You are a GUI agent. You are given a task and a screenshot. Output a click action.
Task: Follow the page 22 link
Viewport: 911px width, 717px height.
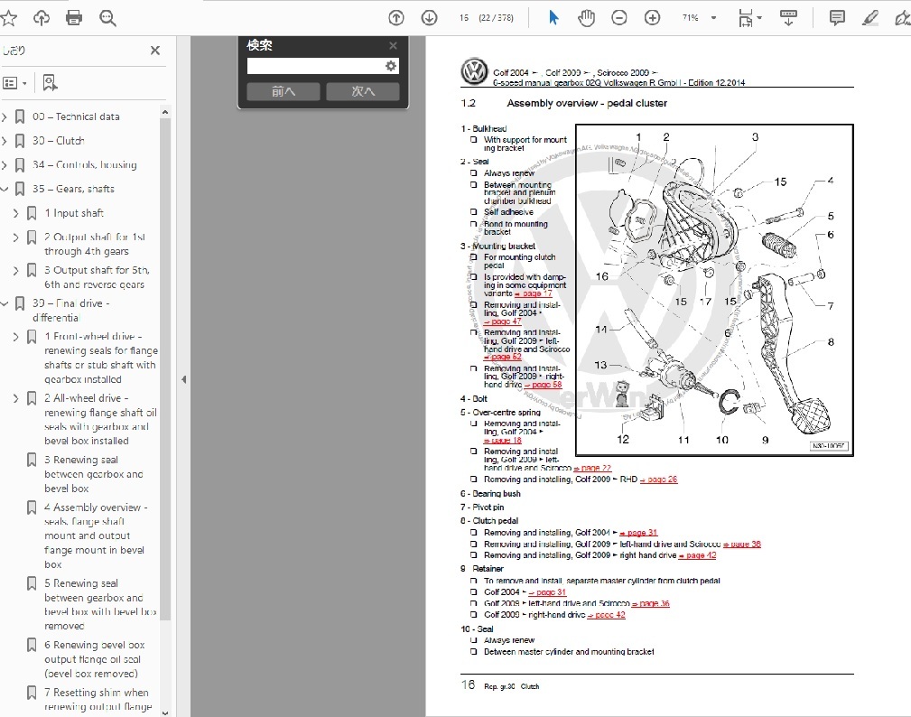(592, 468)
